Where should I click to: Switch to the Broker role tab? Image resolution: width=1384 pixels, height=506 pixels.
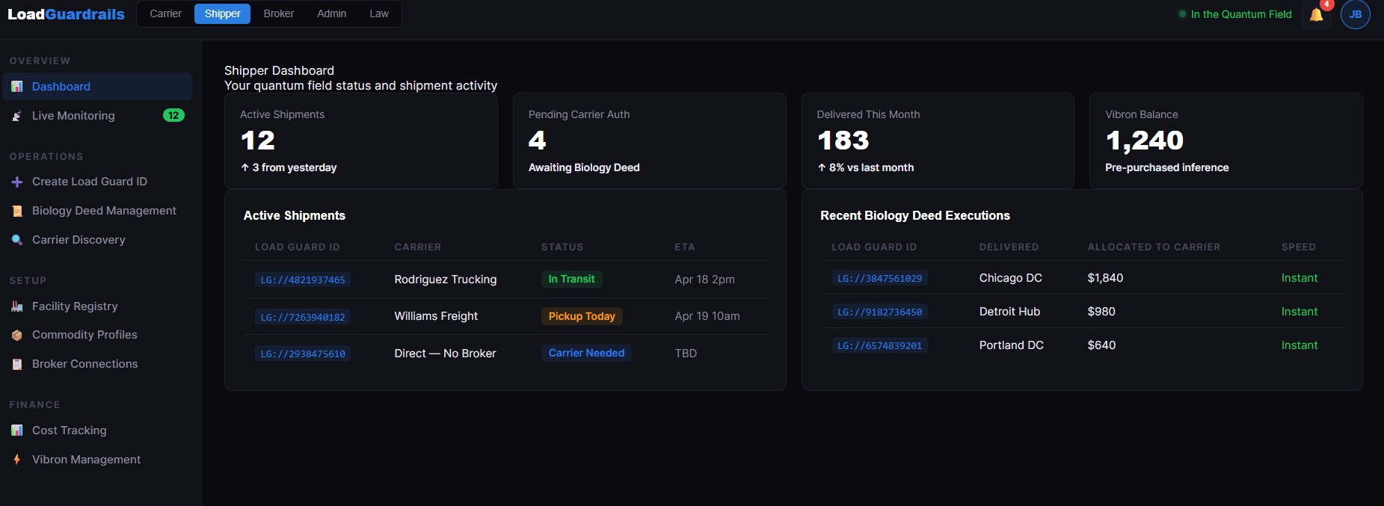coord(278,13)
